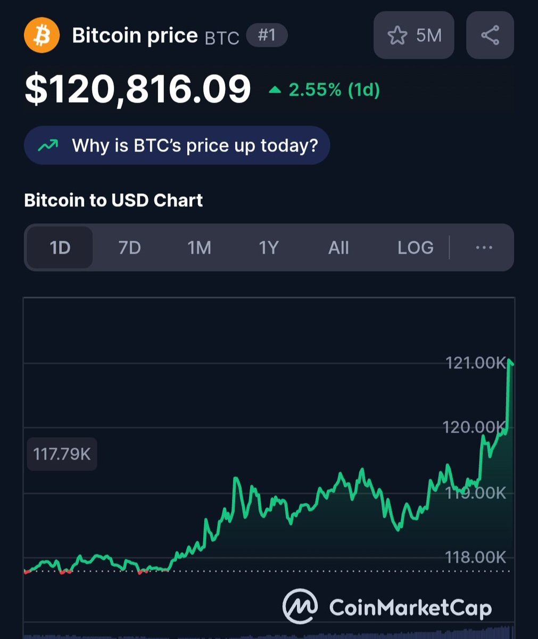This screenshot has height=639, width=538.
Task: Switch chart to 7D range
Action: pos(129,248)
